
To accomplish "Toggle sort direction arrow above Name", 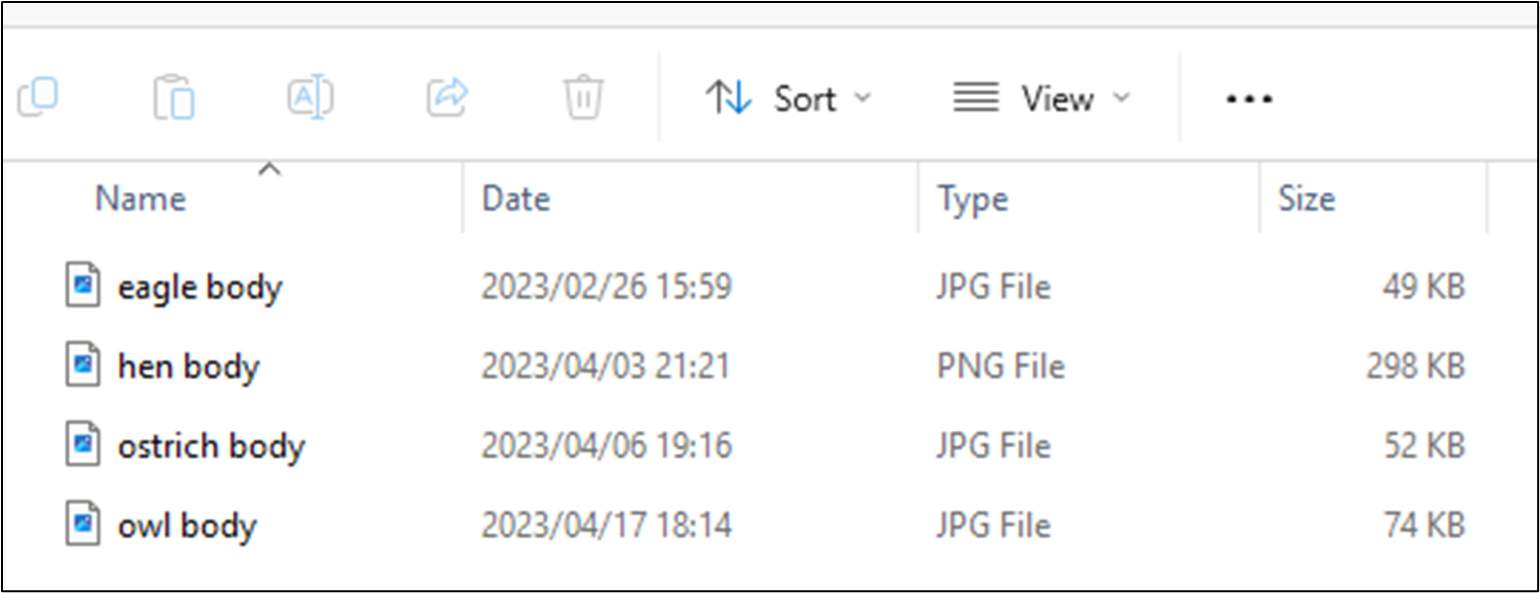I will pyautogui.click(x=268, y=170).
